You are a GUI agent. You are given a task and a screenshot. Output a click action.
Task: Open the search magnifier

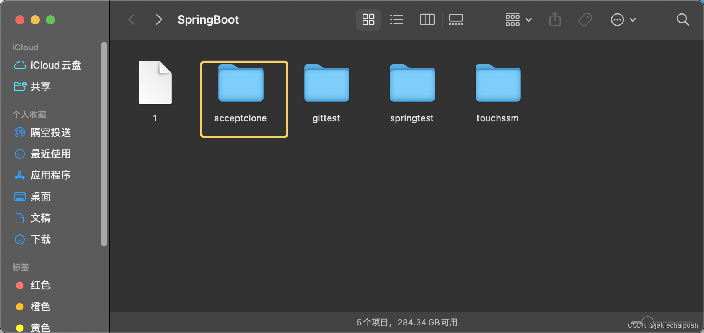click(683, 19)
